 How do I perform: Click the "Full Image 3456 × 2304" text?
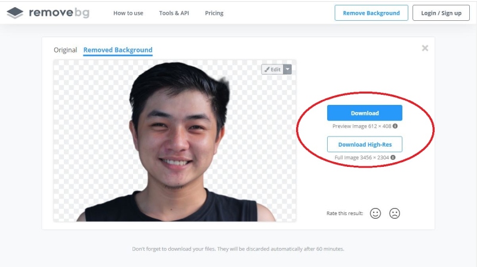point(362,157)
